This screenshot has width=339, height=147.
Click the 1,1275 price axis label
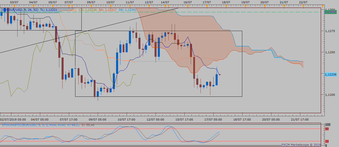click(330, 31)
